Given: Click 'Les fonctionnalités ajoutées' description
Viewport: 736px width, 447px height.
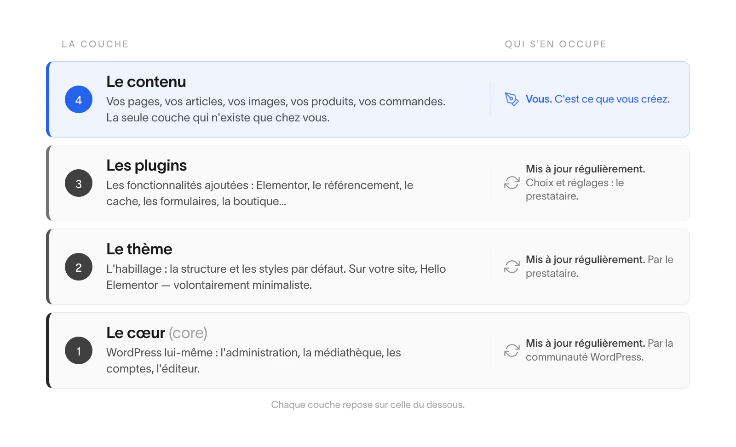Looking at the screenshot, I should (260, 193).
